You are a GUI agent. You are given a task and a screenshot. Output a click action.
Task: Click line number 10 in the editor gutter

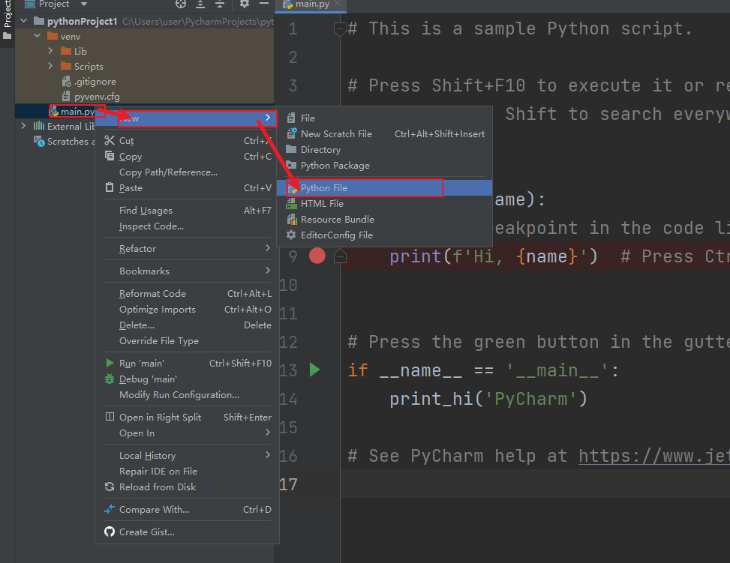[x=288, y=285]
